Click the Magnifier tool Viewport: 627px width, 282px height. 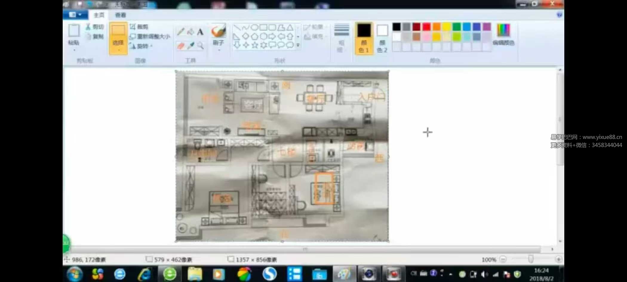pos(200,46)
